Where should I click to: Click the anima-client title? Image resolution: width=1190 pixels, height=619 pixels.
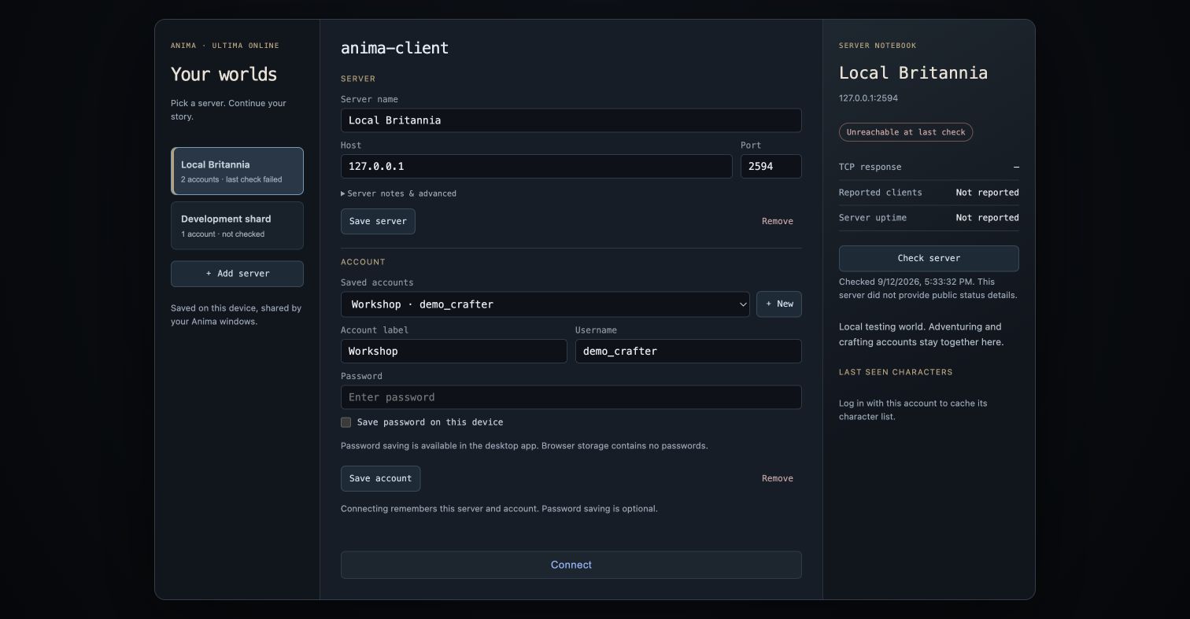[x=394, y=48]
